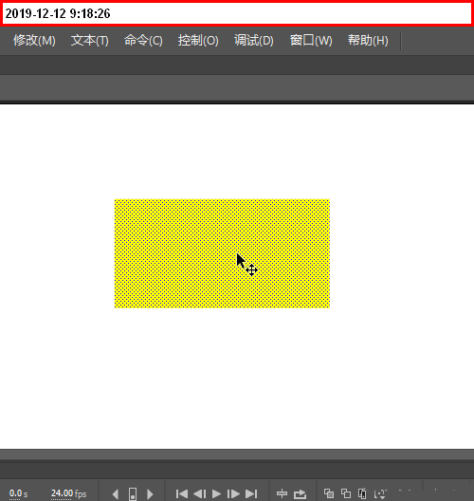Open the 控制(O) menu

click(x=198, y=41)
